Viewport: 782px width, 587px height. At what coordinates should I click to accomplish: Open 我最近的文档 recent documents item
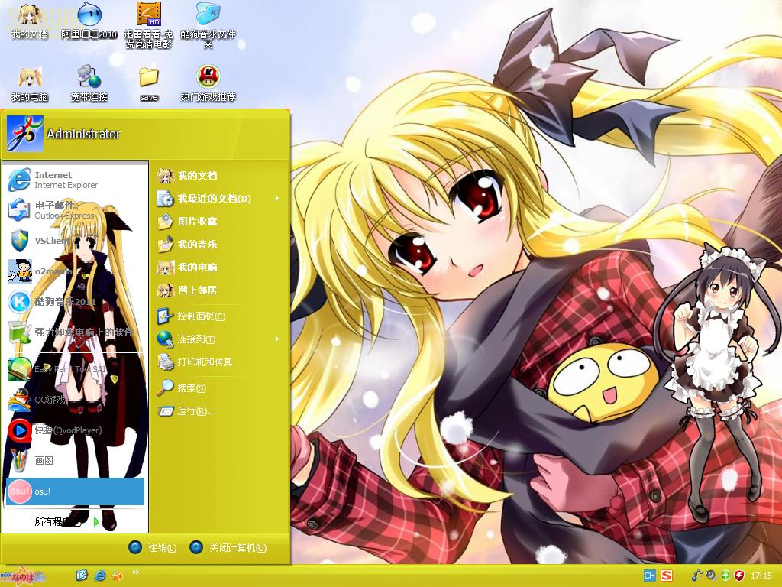coord(219,199)
